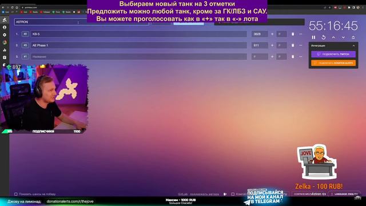The height and width of the screenshot is (206, 366).
Task: Open the auction gavel sidebar icon
Action: (x=5, y=20)
